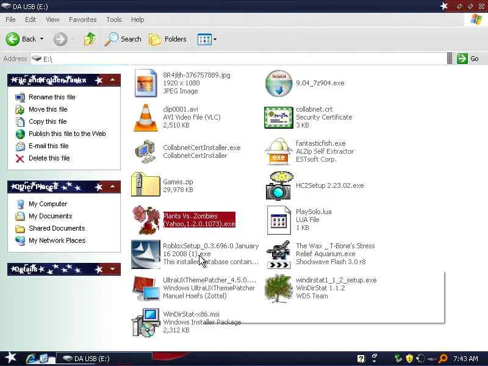Image resolution: width=488 pixels, height=366 pixels.
Task: Select the windirstat1_1_2_setup.exe tree icon
Action: click(279, 288)
